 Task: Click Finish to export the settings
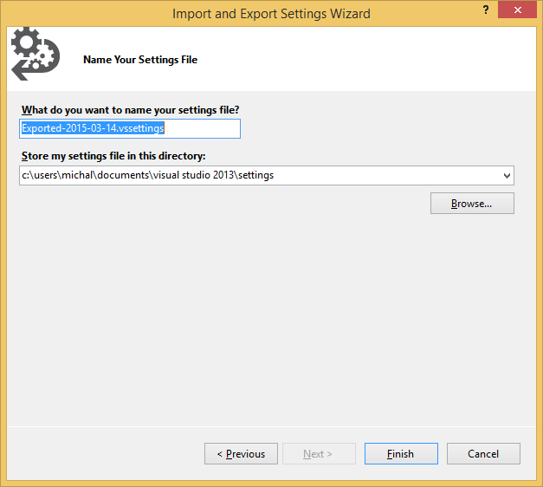click(x=401, y=454)
